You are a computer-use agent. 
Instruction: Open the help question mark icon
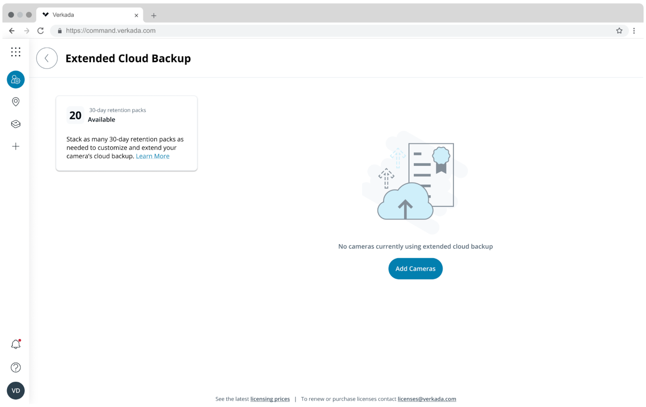[x=16, y=367]
